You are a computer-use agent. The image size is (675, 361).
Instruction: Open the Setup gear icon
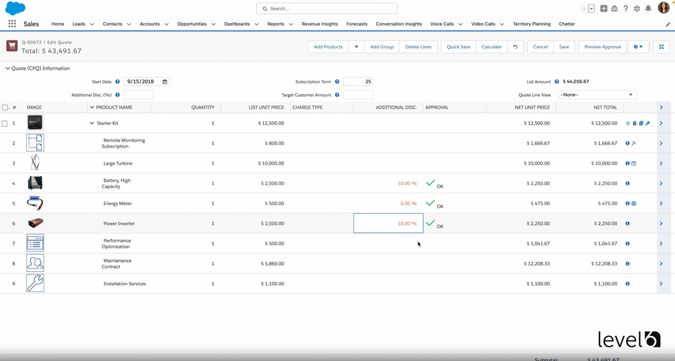[x=637, y=9]
